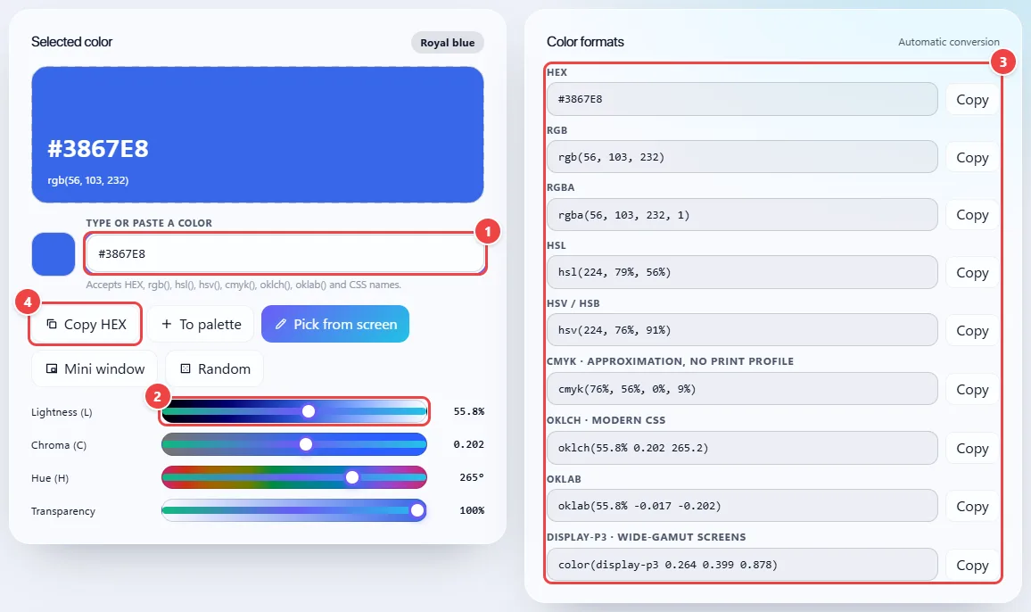
Task: Copy the RGB format value
Action: [x=972, y=157]
